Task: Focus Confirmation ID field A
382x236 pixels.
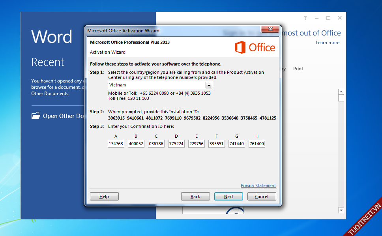Action: 116,144
